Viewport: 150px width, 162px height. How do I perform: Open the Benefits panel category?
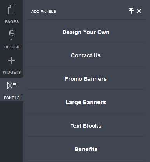86,149
